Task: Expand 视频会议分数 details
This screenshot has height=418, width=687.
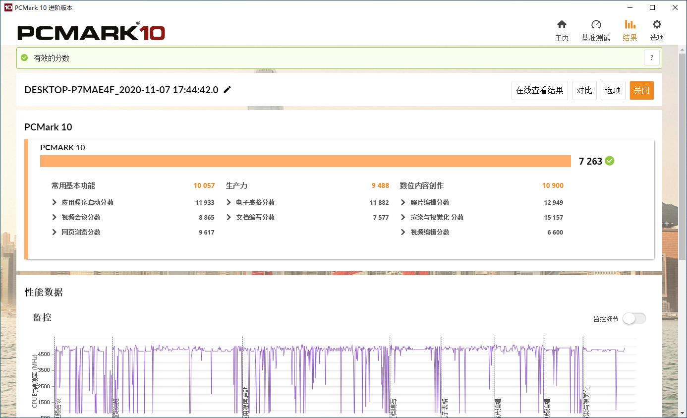Action: coord(55,217)
